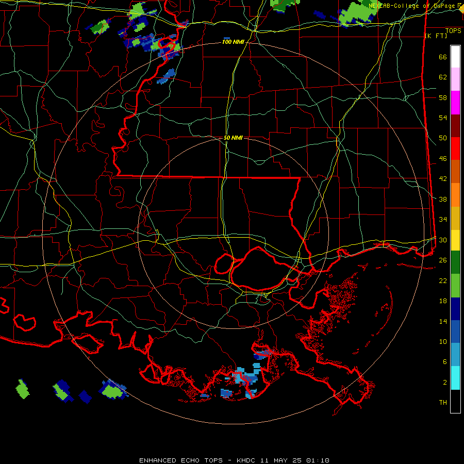Click the navy blue legend color band

click(x=455, y=309)
